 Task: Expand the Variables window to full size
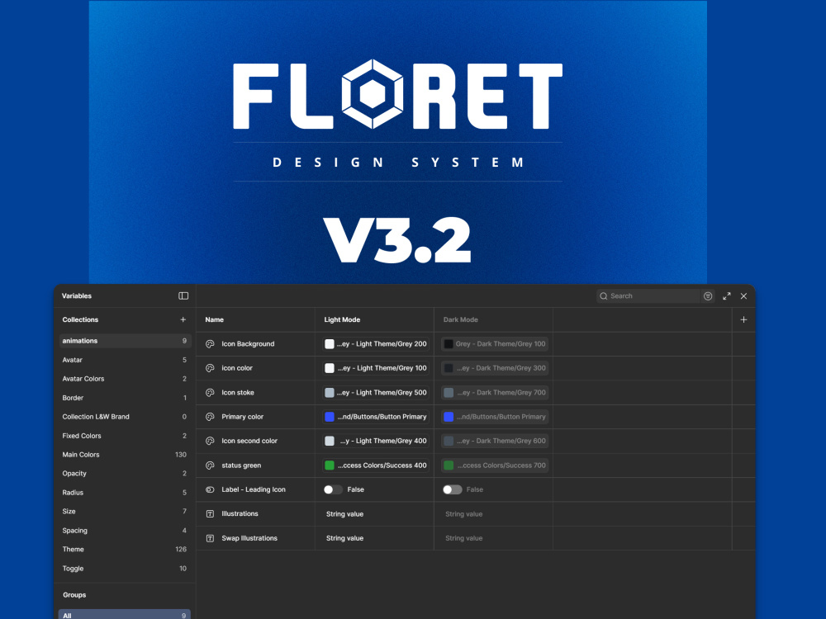pos(726,295)
